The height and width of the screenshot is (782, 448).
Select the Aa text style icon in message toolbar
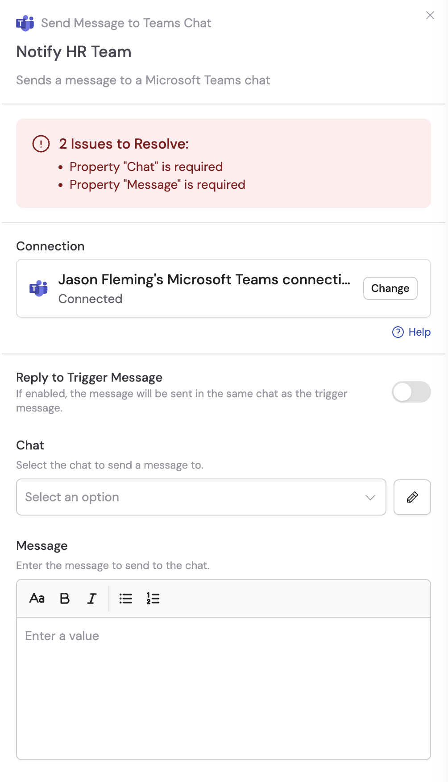coord(37,598)
